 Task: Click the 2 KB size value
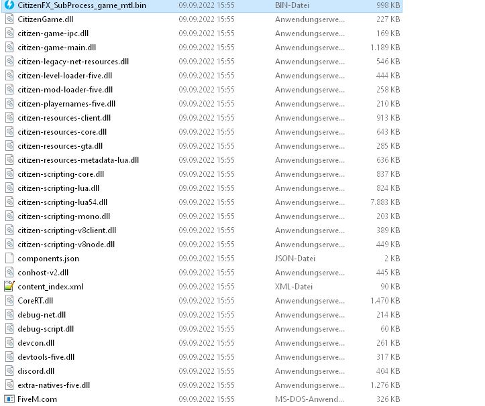tap(392, 259)
